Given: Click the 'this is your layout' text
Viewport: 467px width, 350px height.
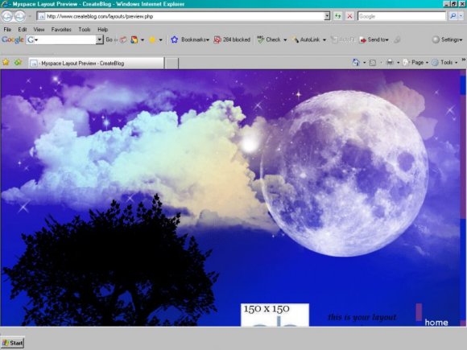Looking at the screenshot, I should (362, 317).
